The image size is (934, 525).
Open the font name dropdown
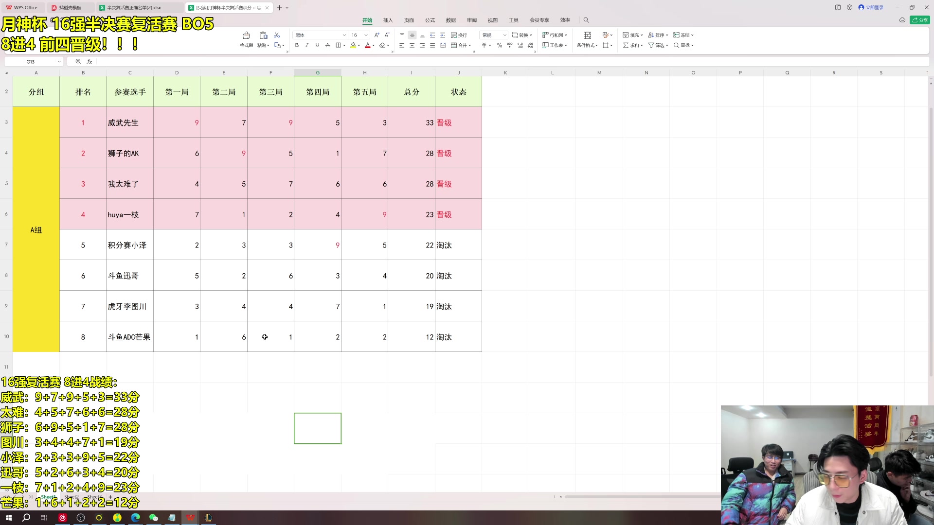click(344, 35)
